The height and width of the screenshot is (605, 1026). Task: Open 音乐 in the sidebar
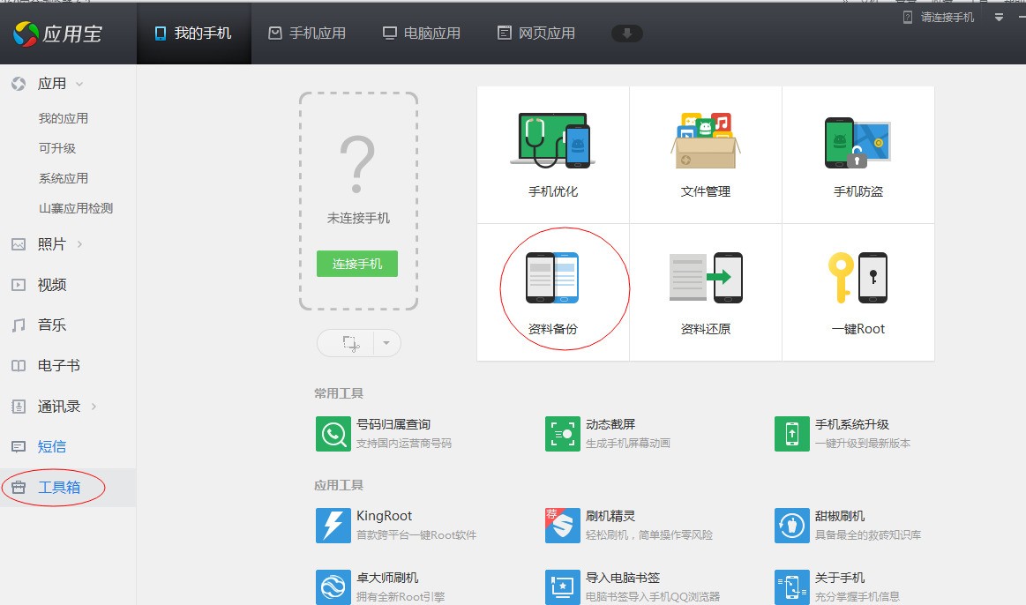[52, 325]
